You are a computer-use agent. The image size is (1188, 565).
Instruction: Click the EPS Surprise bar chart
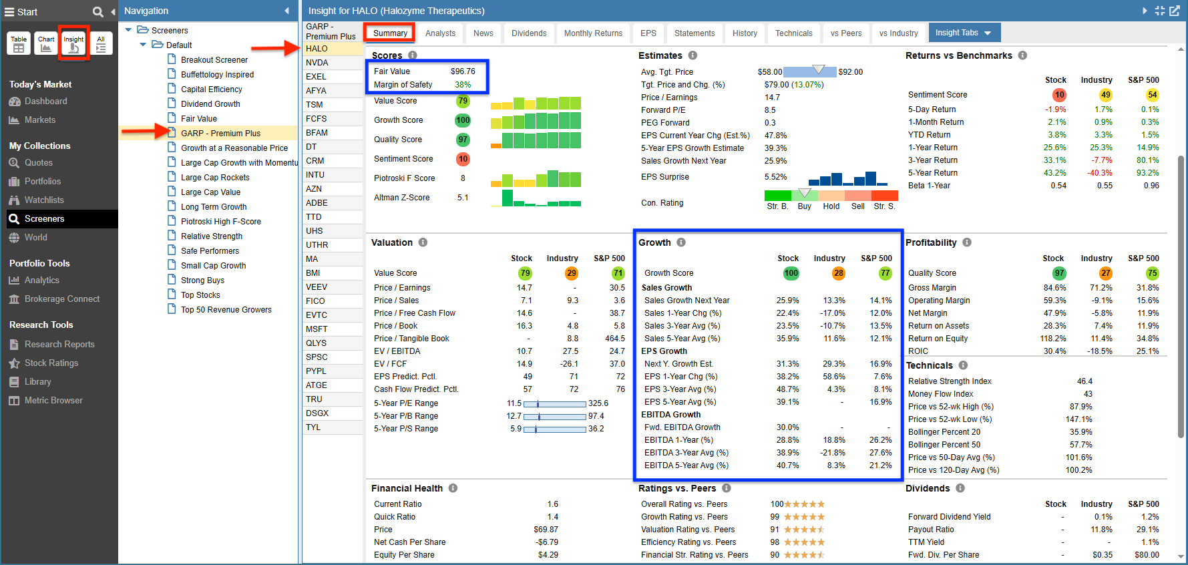point(848,178)
